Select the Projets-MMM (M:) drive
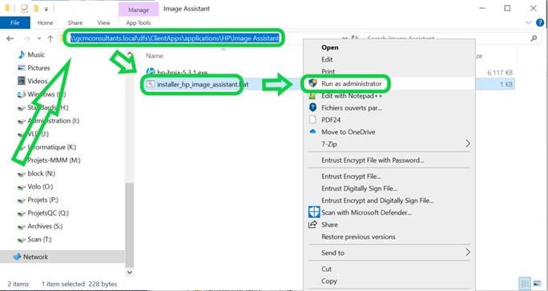 coord(54,160)
